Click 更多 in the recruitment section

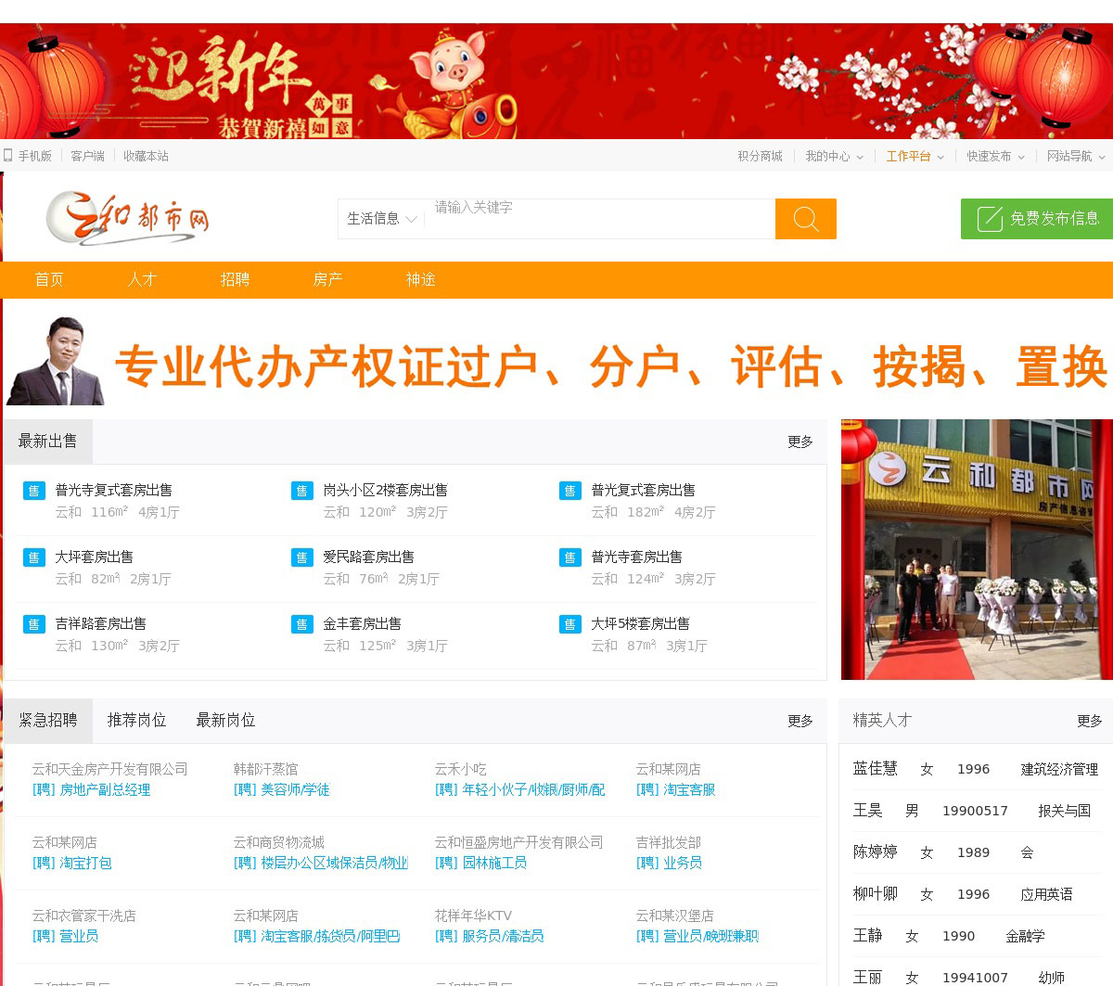[800, 722]
